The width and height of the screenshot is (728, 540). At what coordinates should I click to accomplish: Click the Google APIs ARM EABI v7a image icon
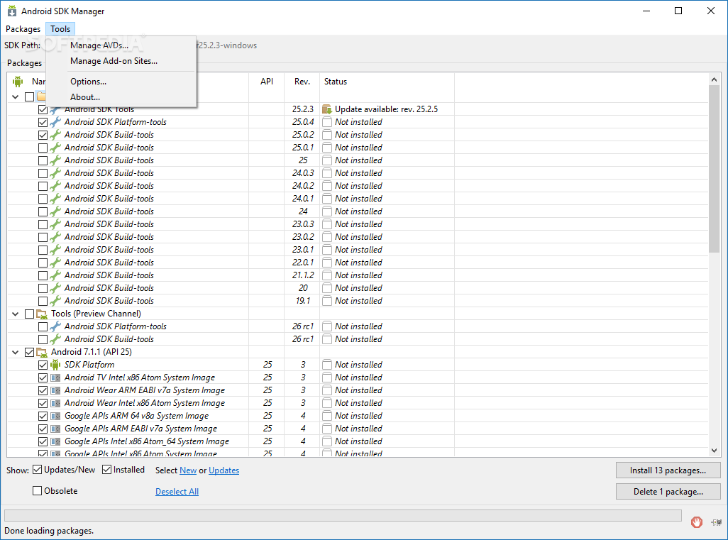click(x=55, y=429)
